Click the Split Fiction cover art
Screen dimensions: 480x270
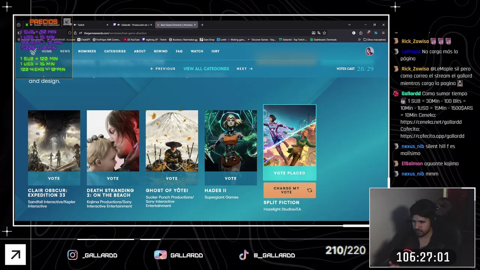(x=289, y=136)
